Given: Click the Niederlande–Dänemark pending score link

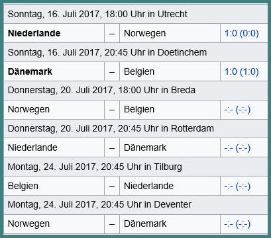Looking at the screenshot, I should click(237, 148).
